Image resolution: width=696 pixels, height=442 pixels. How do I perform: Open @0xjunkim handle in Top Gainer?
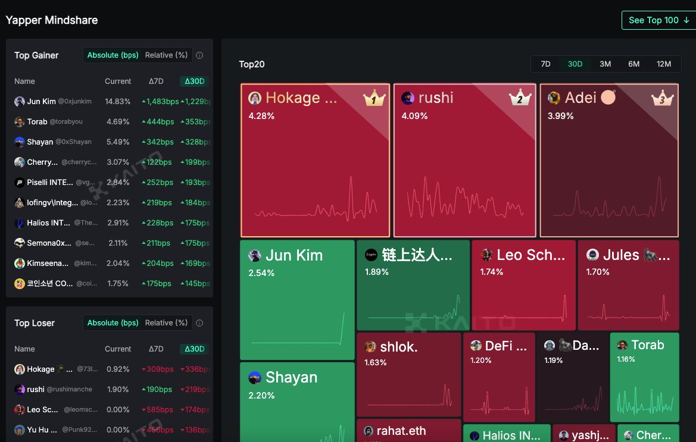coord(74,101)
